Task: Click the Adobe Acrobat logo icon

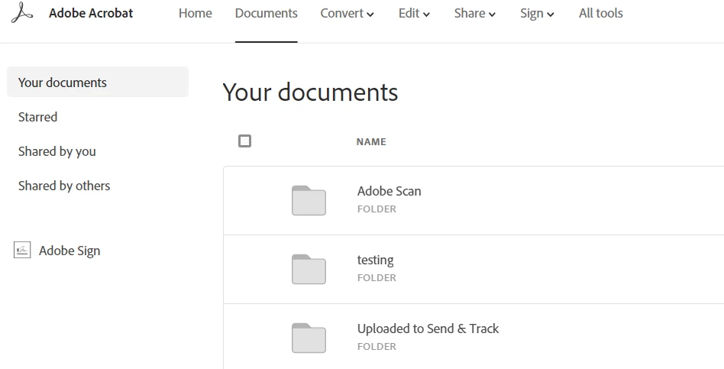Action: [x=21, y=13]
